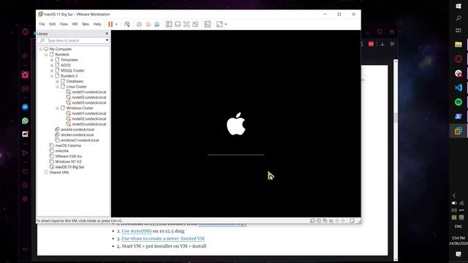Viewport: 468px width, 263px height.
Task: Open the stretch guest options arrow
Action: (x=226, y=24)
